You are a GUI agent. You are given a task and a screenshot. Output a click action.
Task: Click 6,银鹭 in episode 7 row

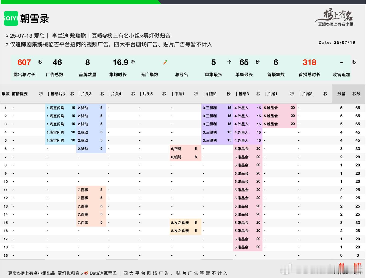176,157
